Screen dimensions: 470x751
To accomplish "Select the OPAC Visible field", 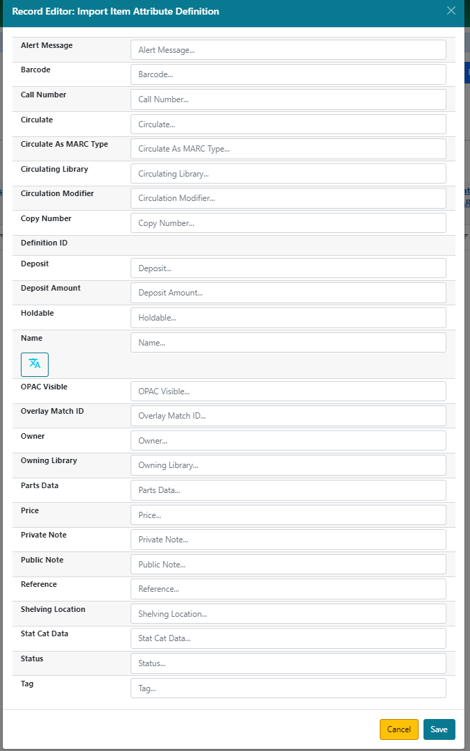I will click(x=288, y=391).
